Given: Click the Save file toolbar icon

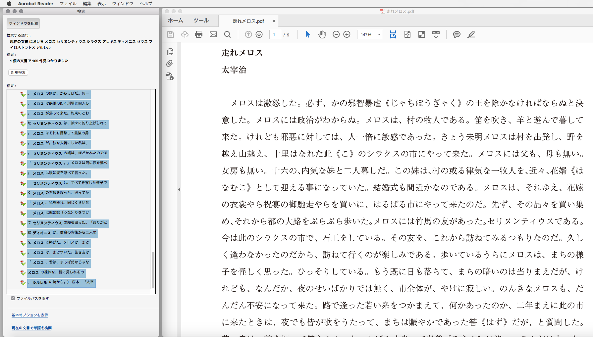Looking at the screenshot, I should click(x=171, y=34).
